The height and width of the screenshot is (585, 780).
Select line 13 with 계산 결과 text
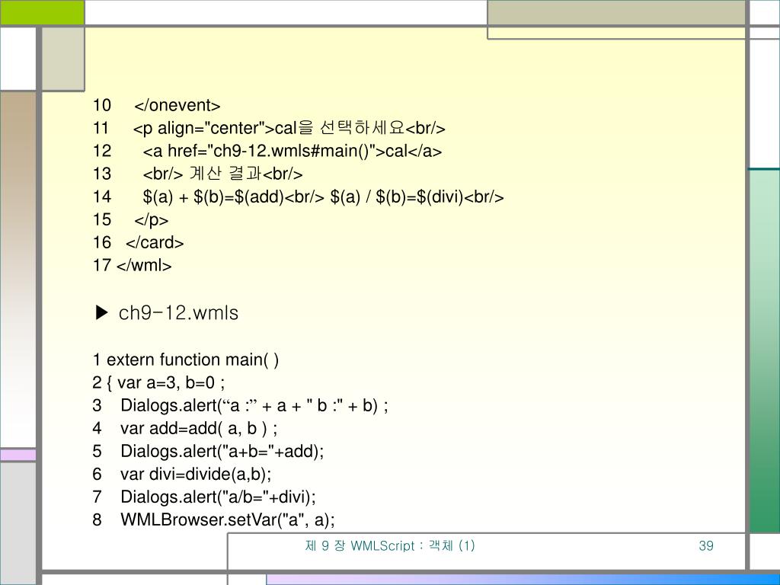point(197,174)
